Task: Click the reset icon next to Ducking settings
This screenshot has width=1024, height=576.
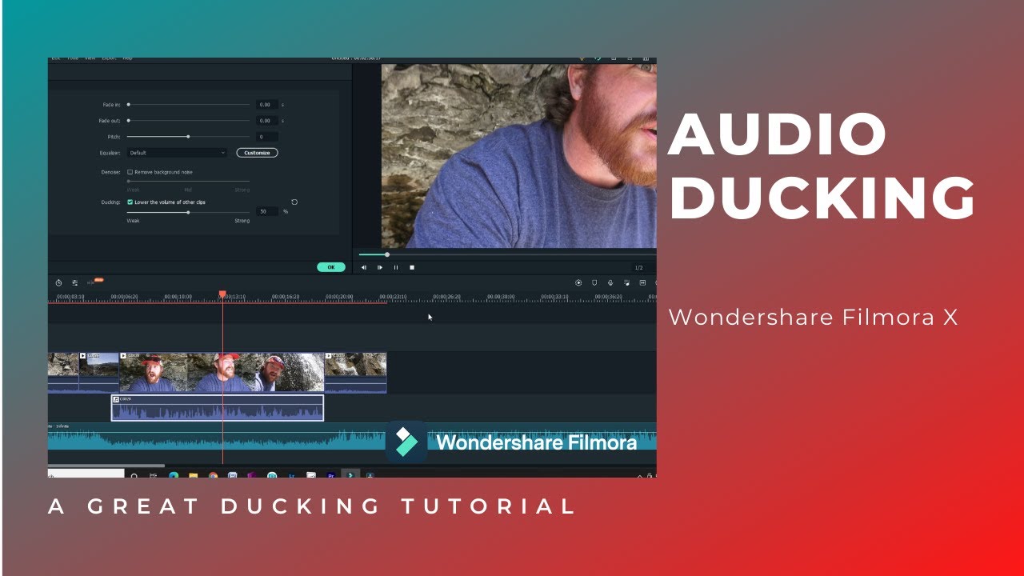Action: tap(294, 202)
